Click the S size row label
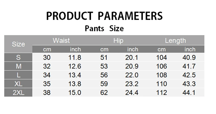This screenshot has width=216, height=114. (x=18, y=57)
